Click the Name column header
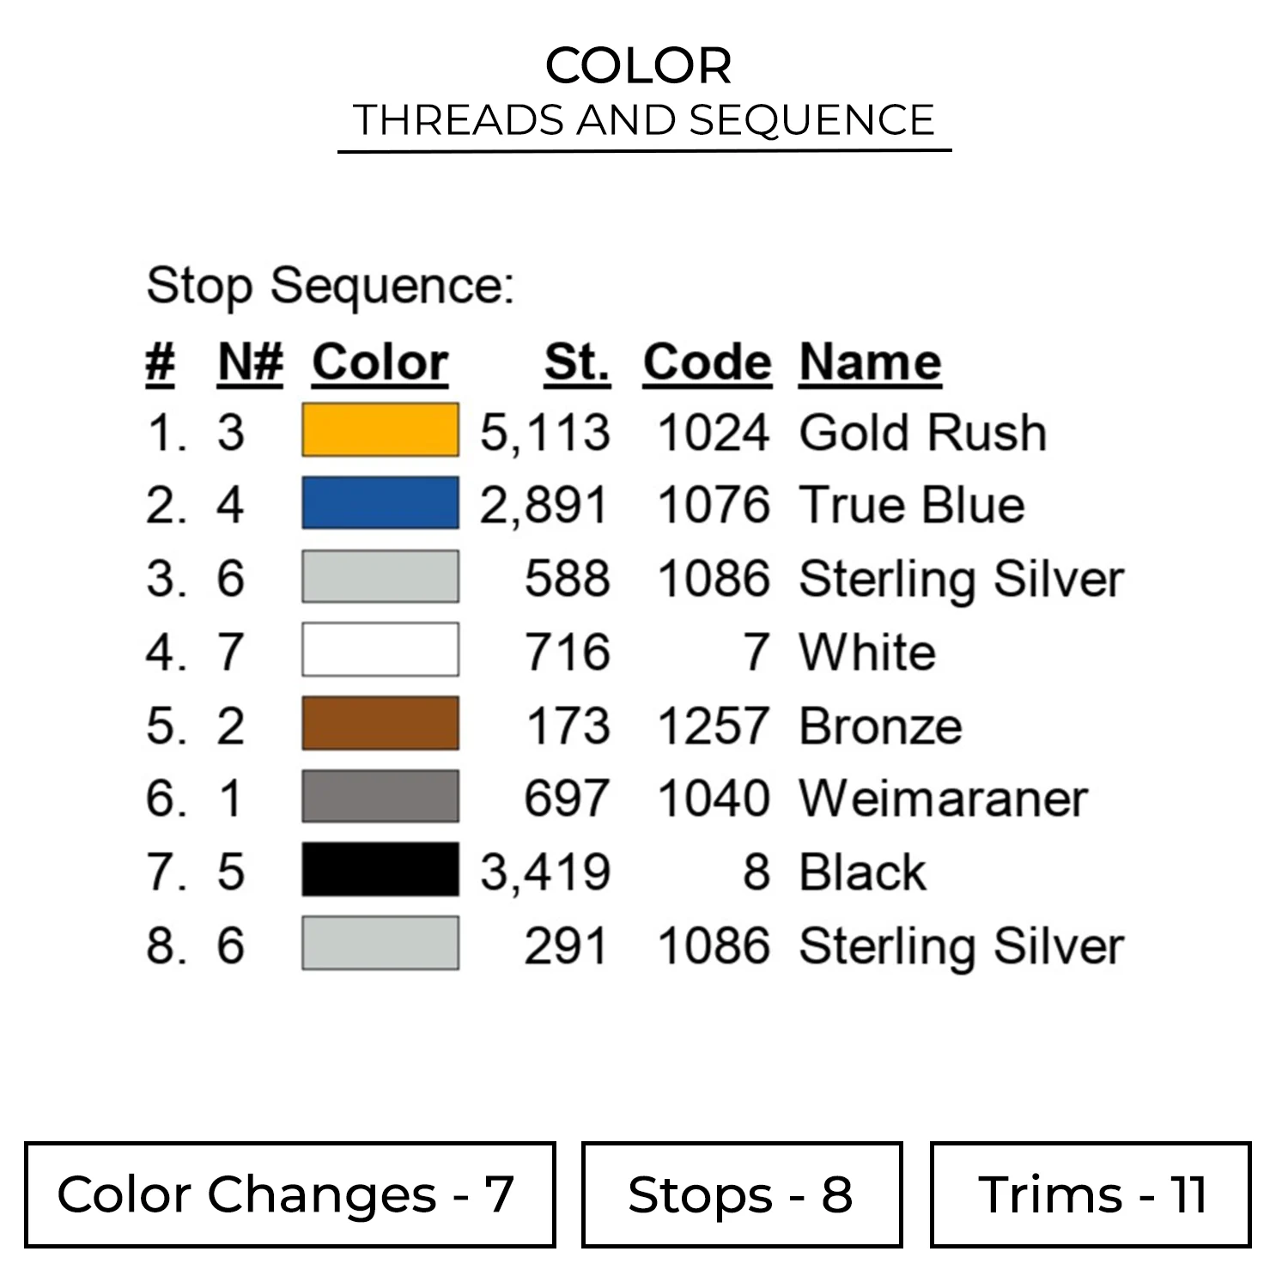This screenshot has width=1288, height=1288. pos(870,362)
